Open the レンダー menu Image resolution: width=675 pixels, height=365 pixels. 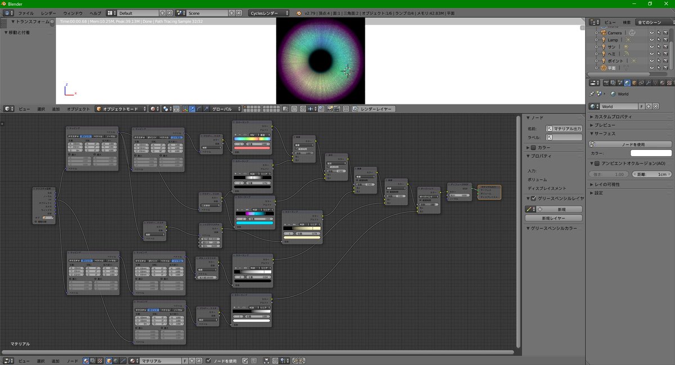(48, 13)
